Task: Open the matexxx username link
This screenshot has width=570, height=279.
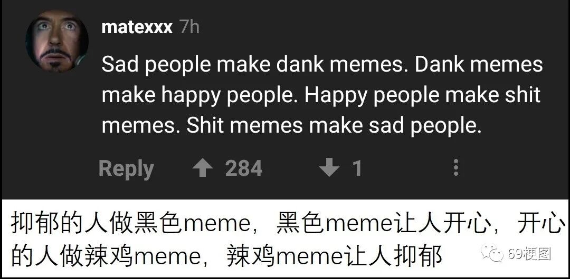Action: pyautogui.click(x=137, y=27)
